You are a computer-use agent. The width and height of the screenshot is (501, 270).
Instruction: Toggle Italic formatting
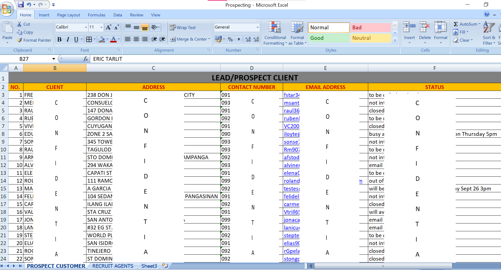click(x=68, y=40)
